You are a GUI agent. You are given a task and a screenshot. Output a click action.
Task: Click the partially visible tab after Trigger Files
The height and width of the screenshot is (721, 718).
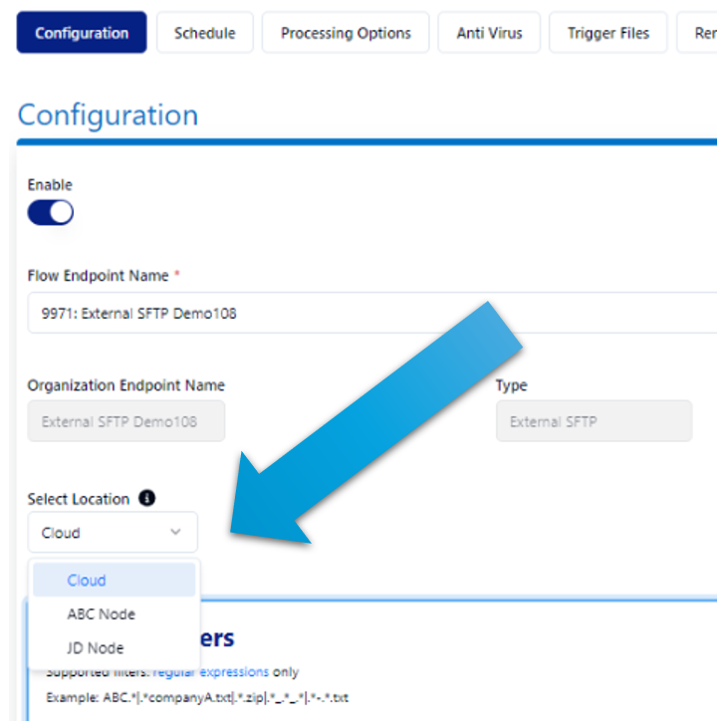699,33
